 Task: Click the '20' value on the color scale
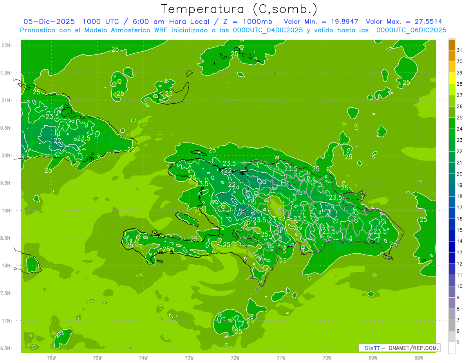(459, 173)
